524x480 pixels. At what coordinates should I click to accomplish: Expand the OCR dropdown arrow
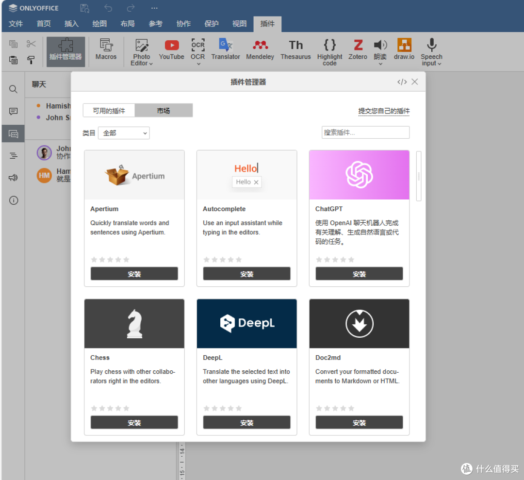(198, 64)
